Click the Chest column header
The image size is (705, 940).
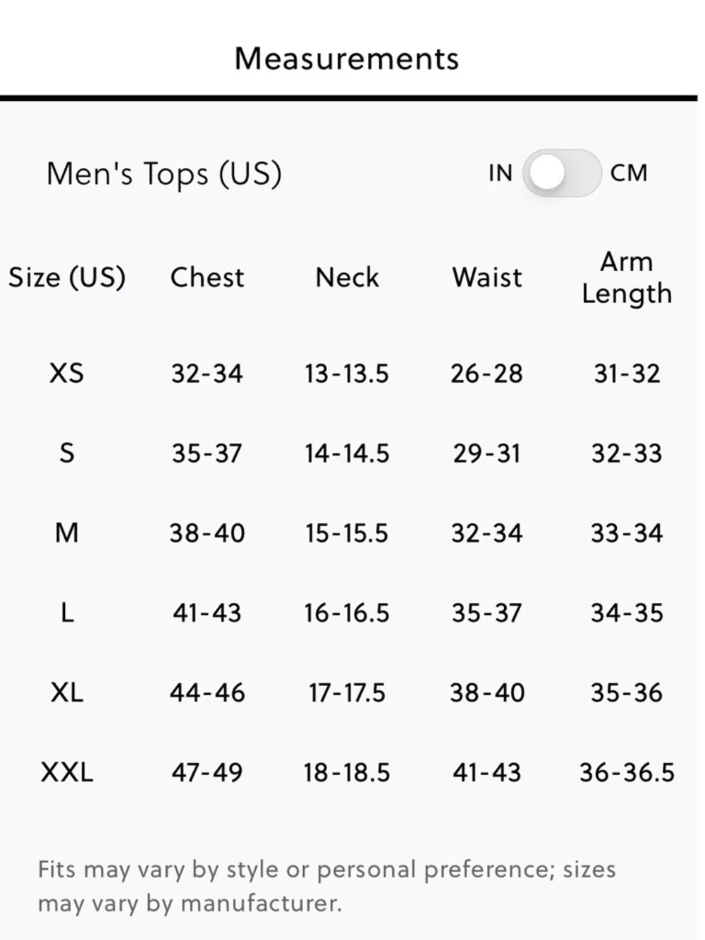pos(207,277)
